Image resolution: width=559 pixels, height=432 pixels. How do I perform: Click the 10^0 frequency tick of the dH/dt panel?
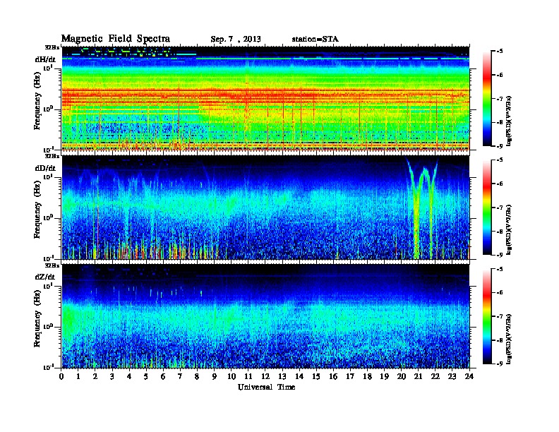click(x=48, y=109)
